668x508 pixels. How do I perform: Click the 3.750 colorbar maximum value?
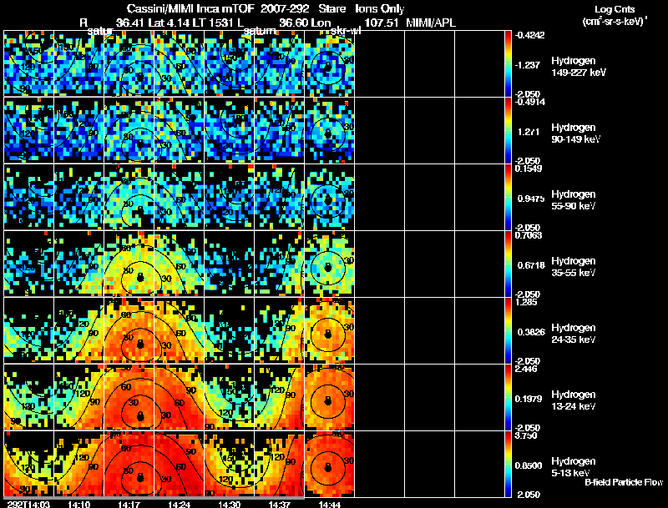coord(526,435)
